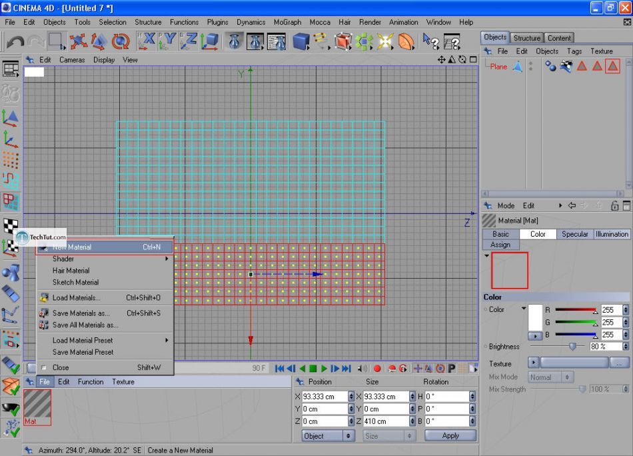Screen dimensions: 633x456
Task: Expand Load Material Preset submenu
Action: pos(167,340)
